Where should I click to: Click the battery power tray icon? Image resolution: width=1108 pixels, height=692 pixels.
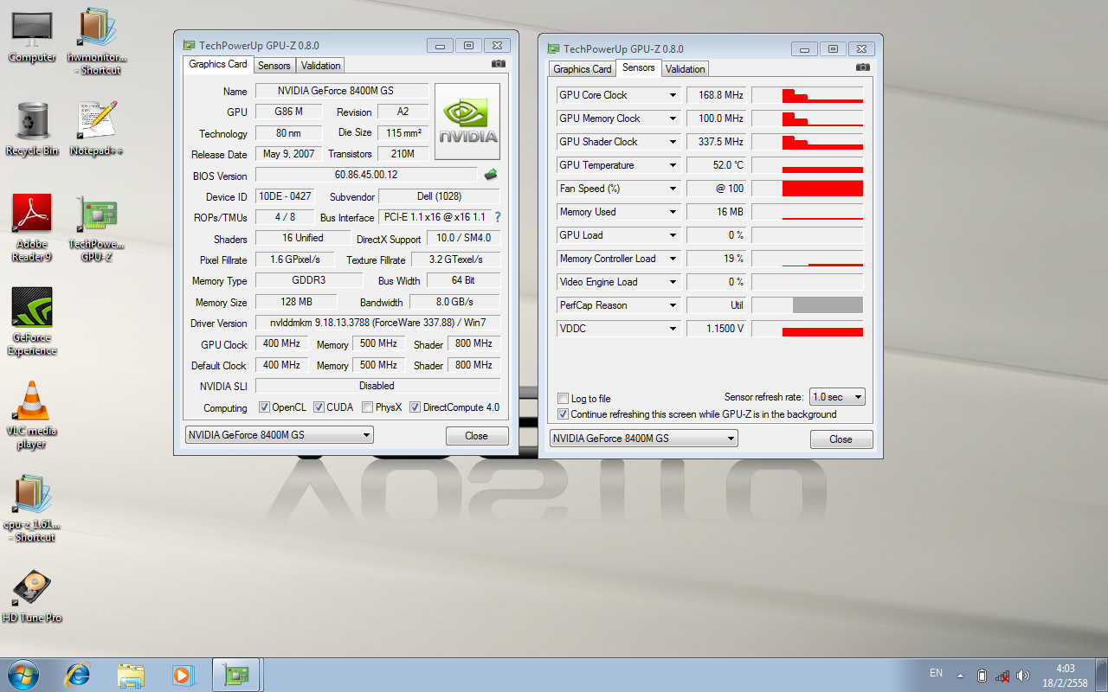pyautogui.click(x=982, y=676)
